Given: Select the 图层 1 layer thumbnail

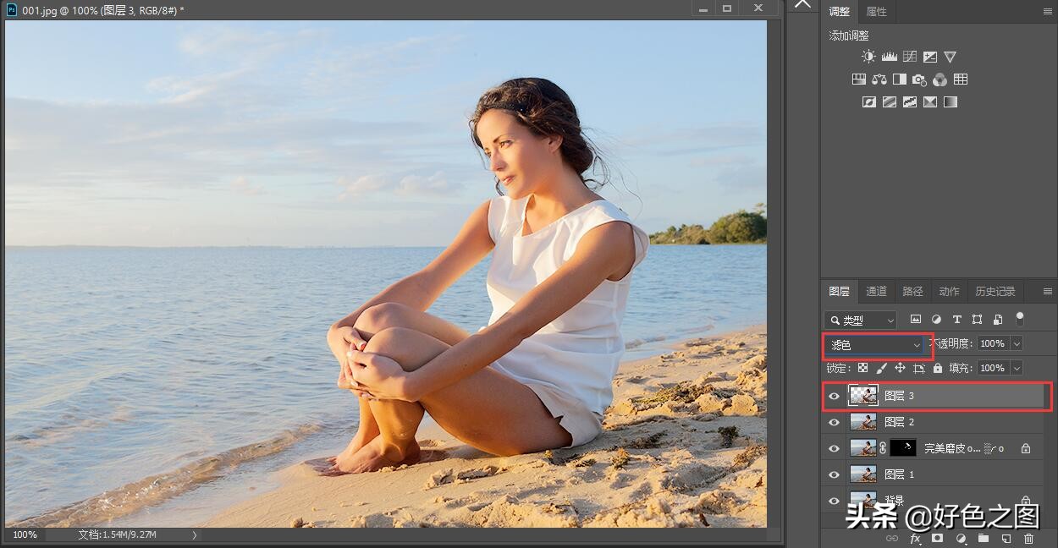Looking at the screenshot, I should coord(863,474).
